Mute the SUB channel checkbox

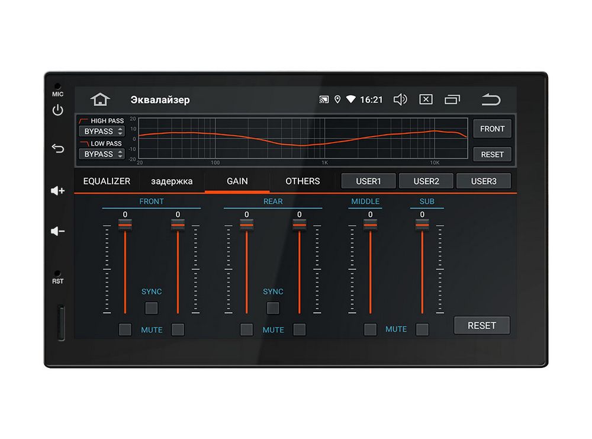pyautogui.click(x=422, y=329)
